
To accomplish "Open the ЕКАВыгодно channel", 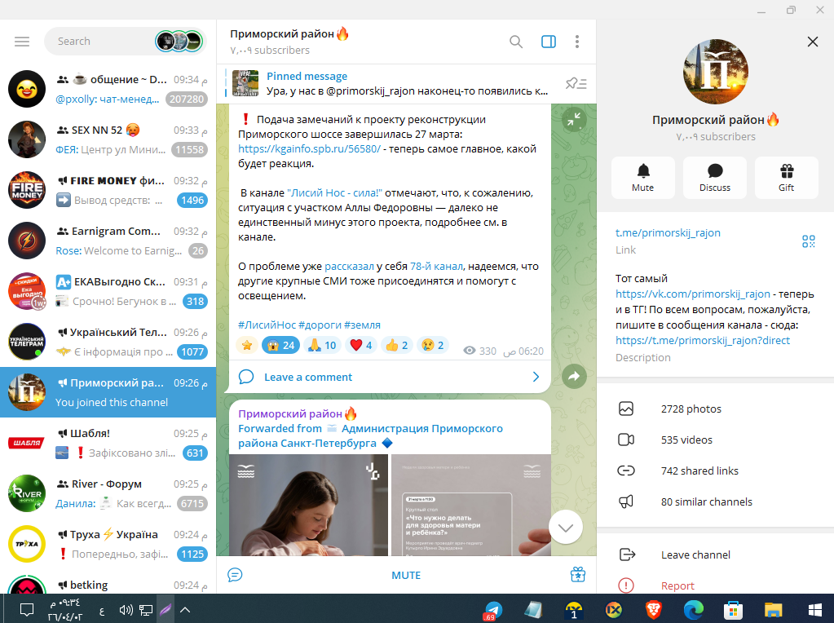I will pyautogui.click(x=108, y=291).
